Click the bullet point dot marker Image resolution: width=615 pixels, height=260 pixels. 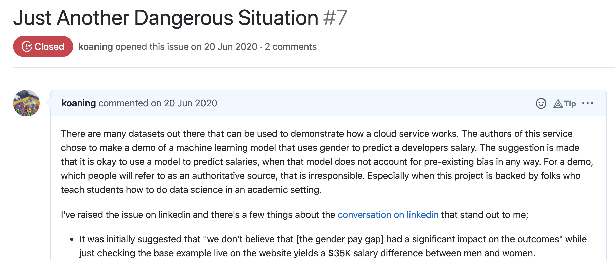(72, 240)
